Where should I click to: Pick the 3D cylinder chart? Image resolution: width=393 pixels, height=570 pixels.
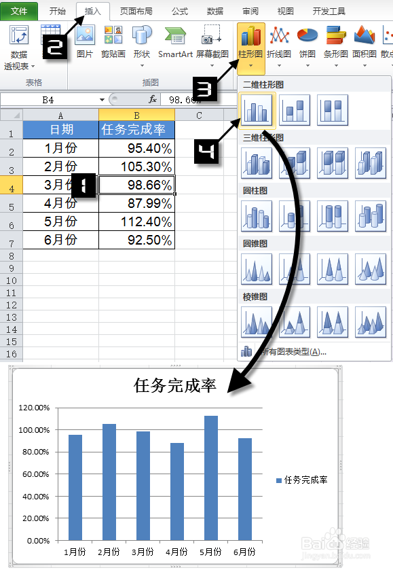tap(371, 216)
